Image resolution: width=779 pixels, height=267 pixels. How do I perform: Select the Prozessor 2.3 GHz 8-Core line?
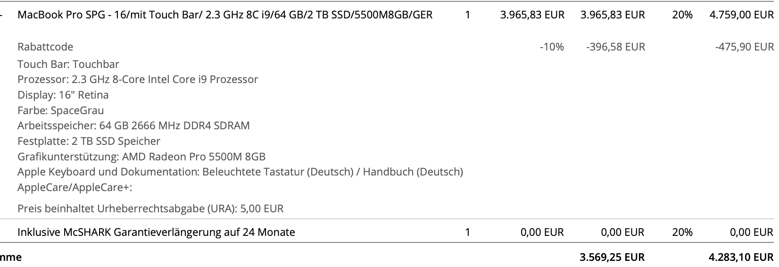point(138,79)
